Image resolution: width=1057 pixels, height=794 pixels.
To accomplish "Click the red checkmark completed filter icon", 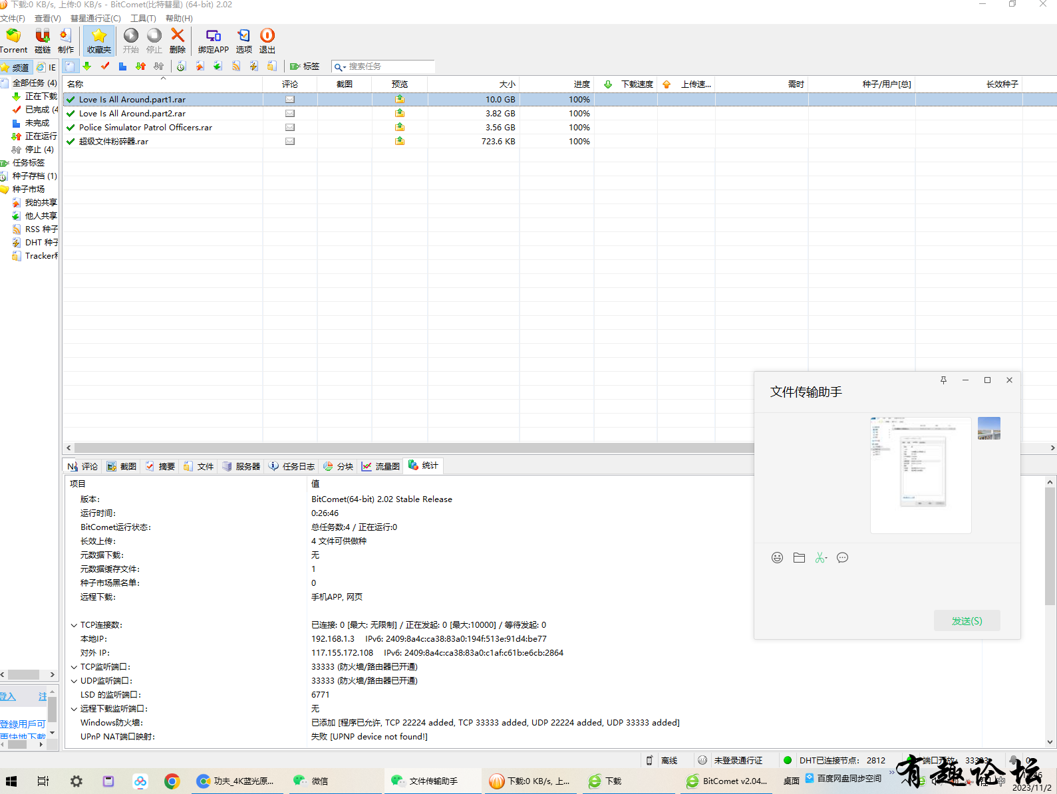I will (105, 66).
